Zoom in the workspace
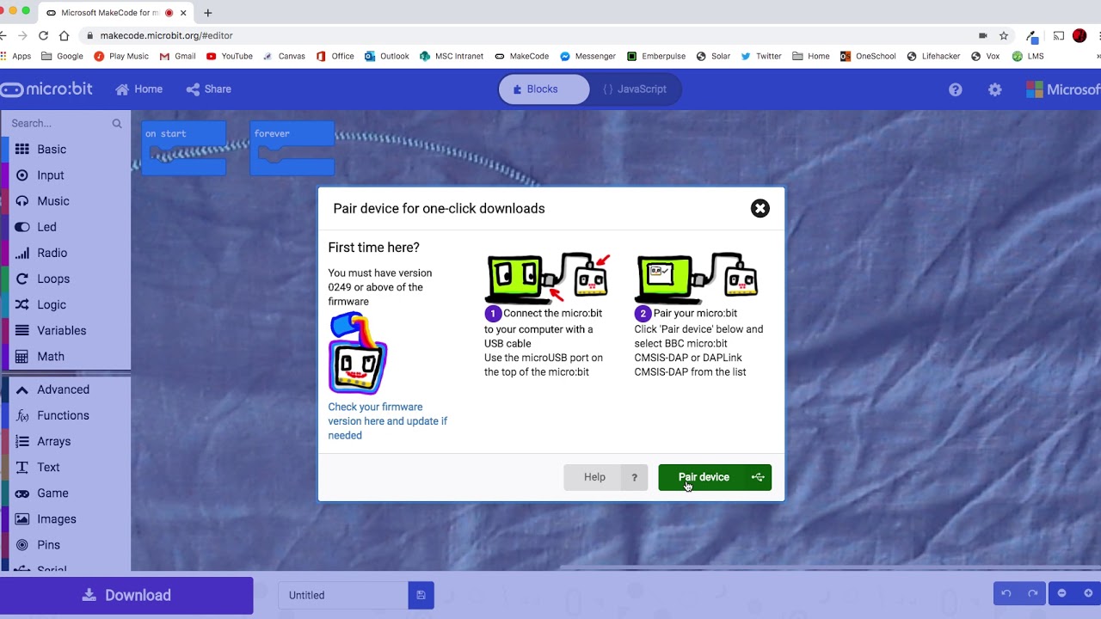 tap(1088, 593)
